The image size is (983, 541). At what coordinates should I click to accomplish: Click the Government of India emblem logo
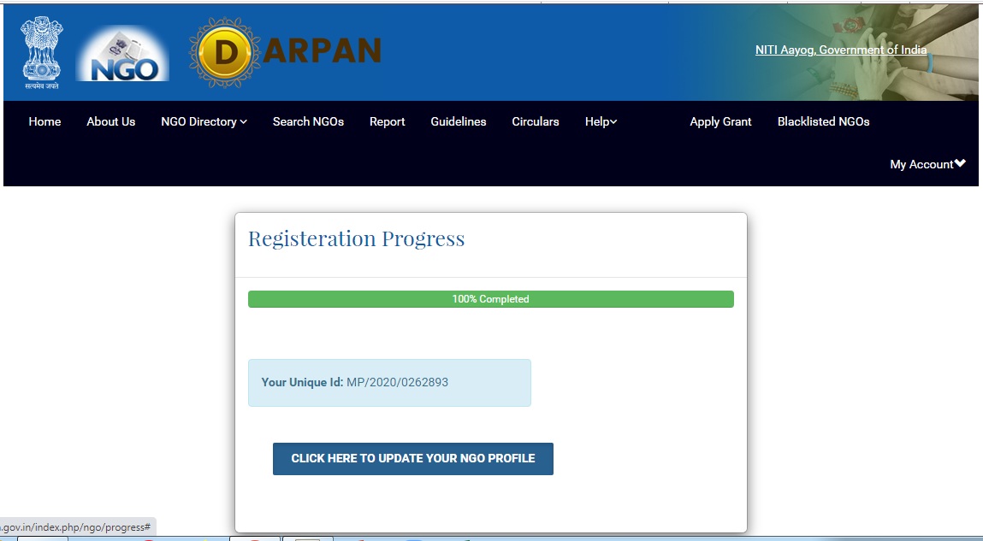point(42,53)
